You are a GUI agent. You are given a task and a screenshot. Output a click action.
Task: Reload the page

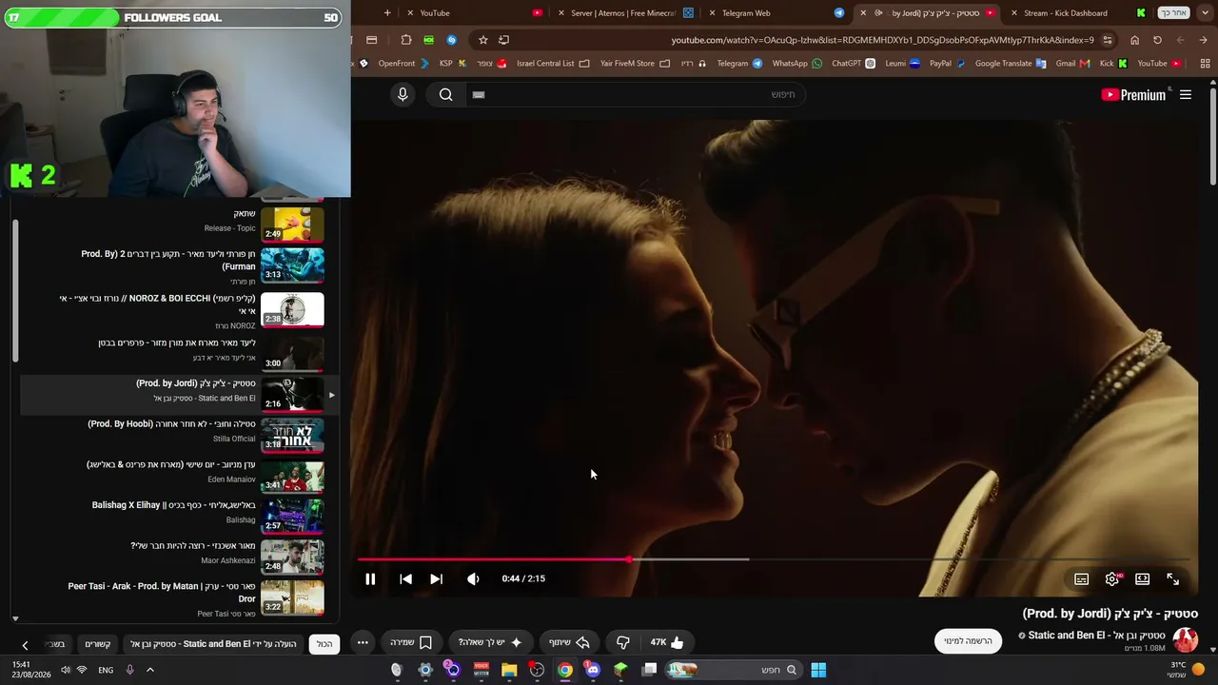[1157, 40]
